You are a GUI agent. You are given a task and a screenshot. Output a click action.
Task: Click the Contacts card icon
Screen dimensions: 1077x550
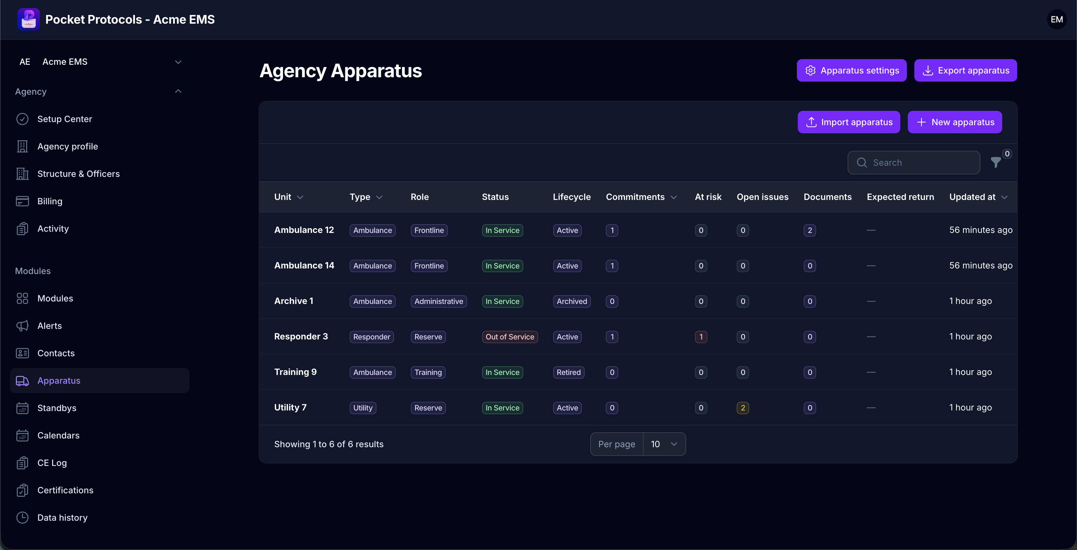(x=22, y=353)
